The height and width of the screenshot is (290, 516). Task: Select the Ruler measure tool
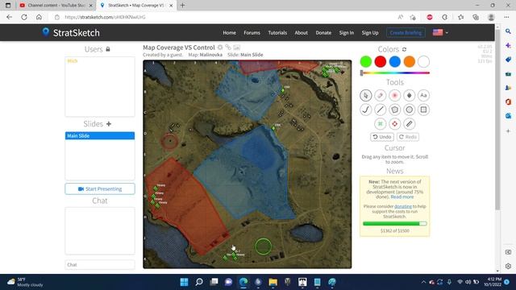point(409,124)
